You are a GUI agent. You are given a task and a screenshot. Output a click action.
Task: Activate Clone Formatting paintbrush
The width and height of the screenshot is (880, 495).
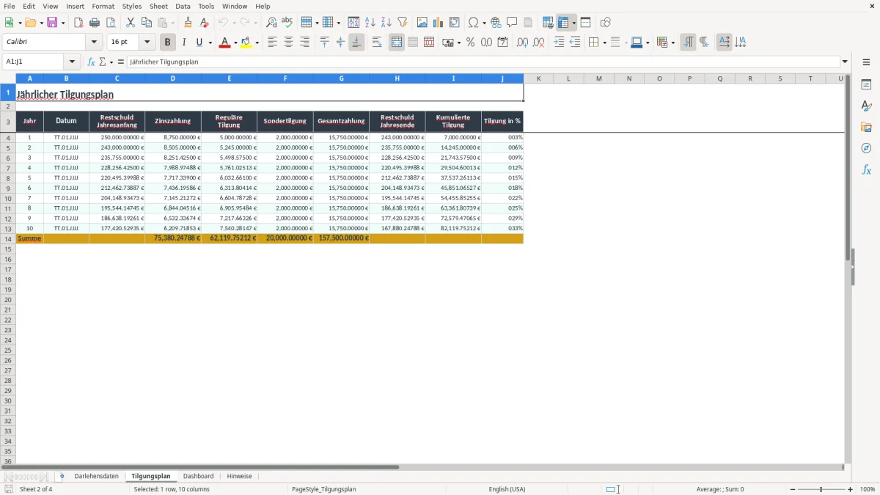(x=188, y=23)
